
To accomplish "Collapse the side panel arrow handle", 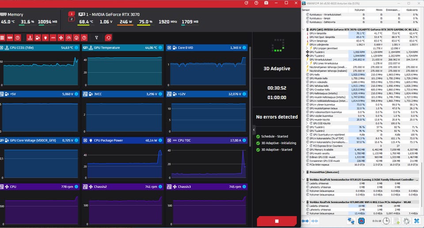I will tap(254, 130).
